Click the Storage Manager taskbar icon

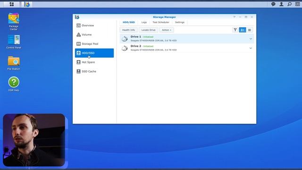coord(27,4)
